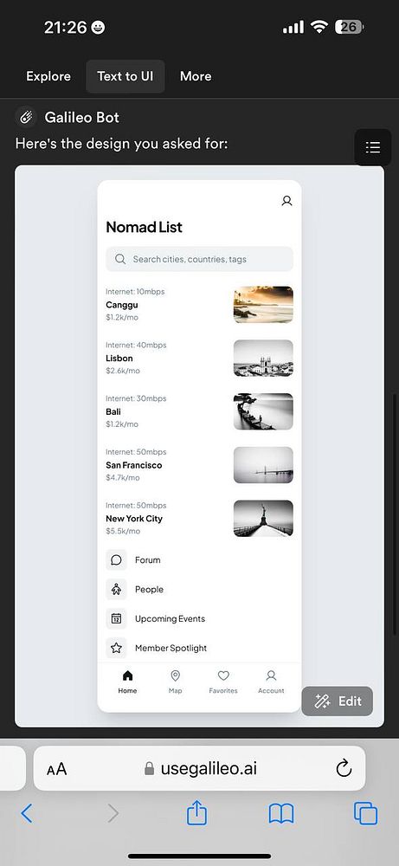The image size is (399, 866).
Task: Show open Safari tabs icon
Action: [x=365, y=813]
